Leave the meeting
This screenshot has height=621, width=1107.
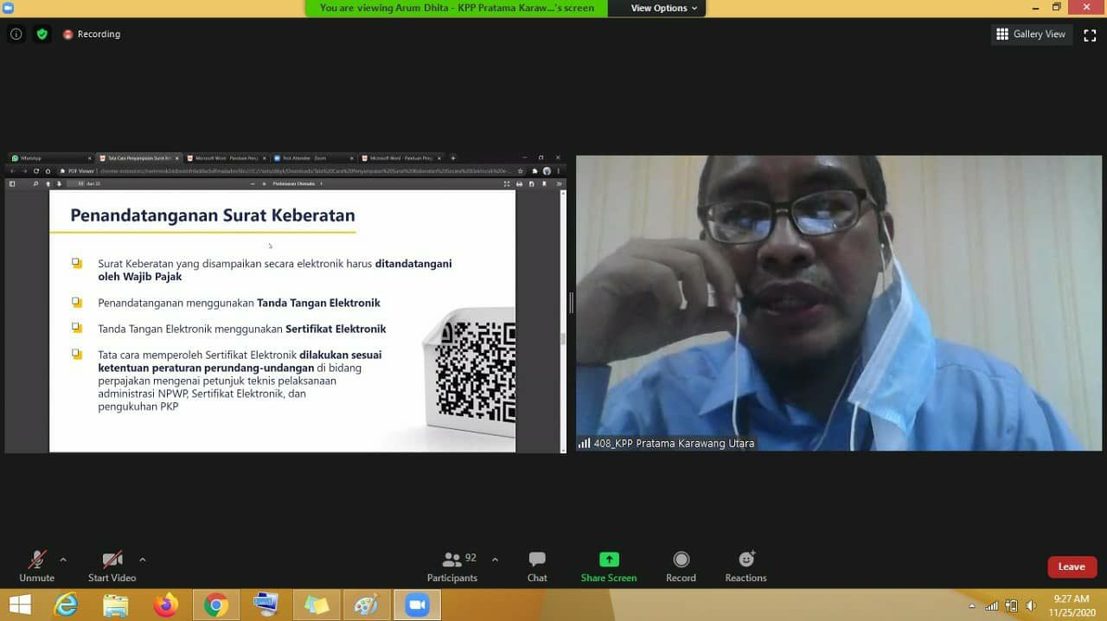tap(1072, 567)
